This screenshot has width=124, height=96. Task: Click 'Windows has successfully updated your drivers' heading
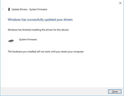tap(40, 20)
